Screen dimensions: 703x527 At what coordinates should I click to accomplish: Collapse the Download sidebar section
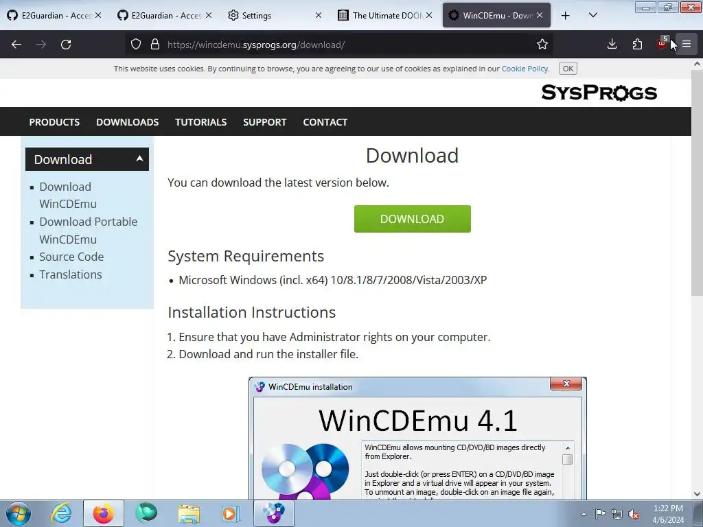pyautogui.click(x=87, y=159)
